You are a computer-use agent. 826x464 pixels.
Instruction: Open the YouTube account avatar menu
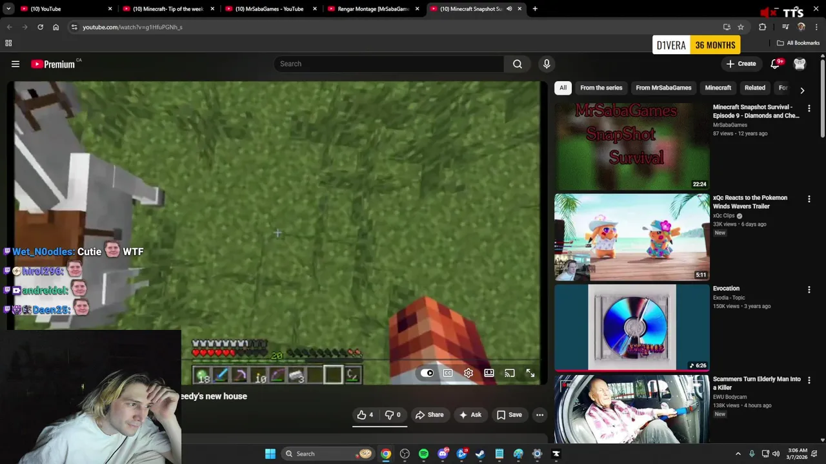(800, 64)
